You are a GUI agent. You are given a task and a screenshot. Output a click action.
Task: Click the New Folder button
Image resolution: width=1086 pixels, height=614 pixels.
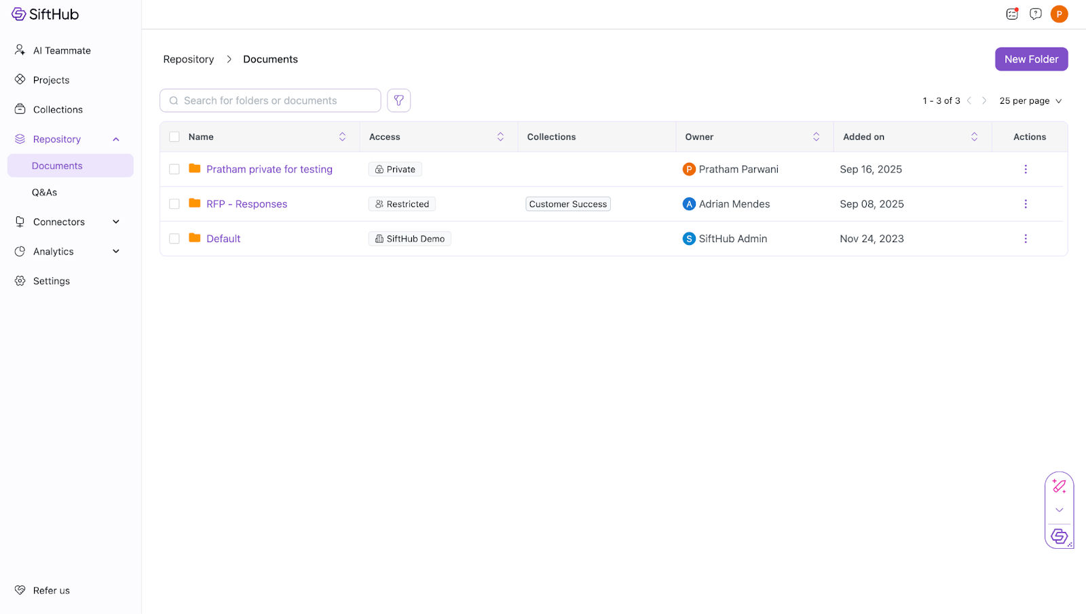tap(1031, 59)
